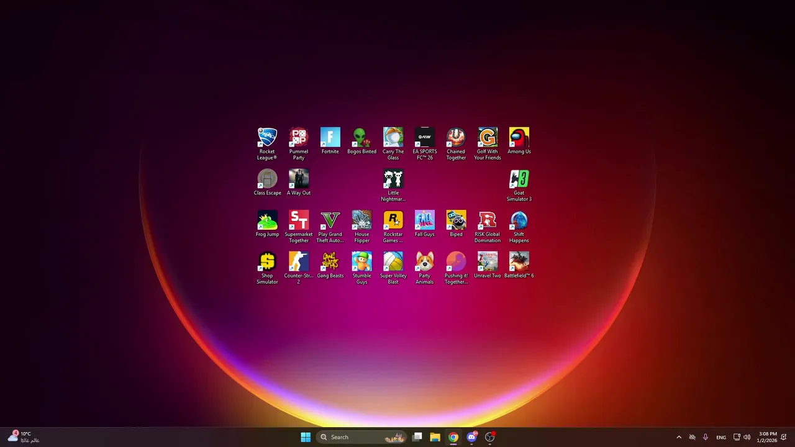Open the notification center bell icon
This screenshot has height=447, width=795.
click(784, 437)
